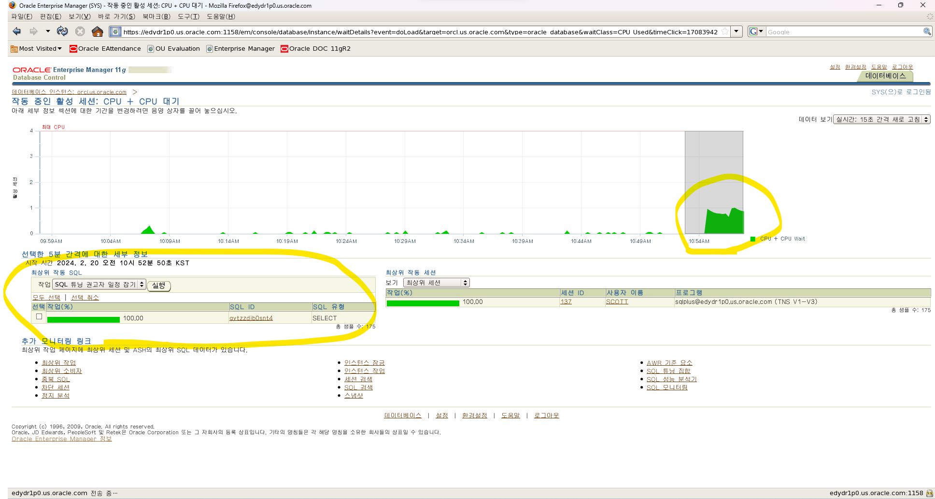Open the 최상위 소비자 link

(62, 371)
